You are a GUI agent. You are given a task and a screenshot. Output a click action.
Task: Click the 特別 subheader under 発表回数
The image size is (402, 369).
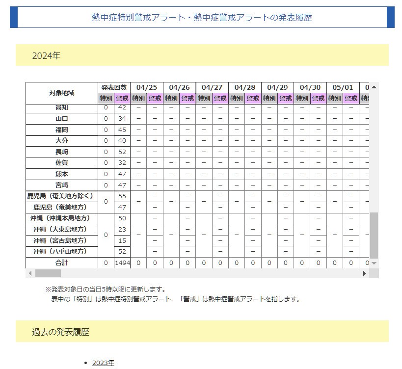[106, 99]
